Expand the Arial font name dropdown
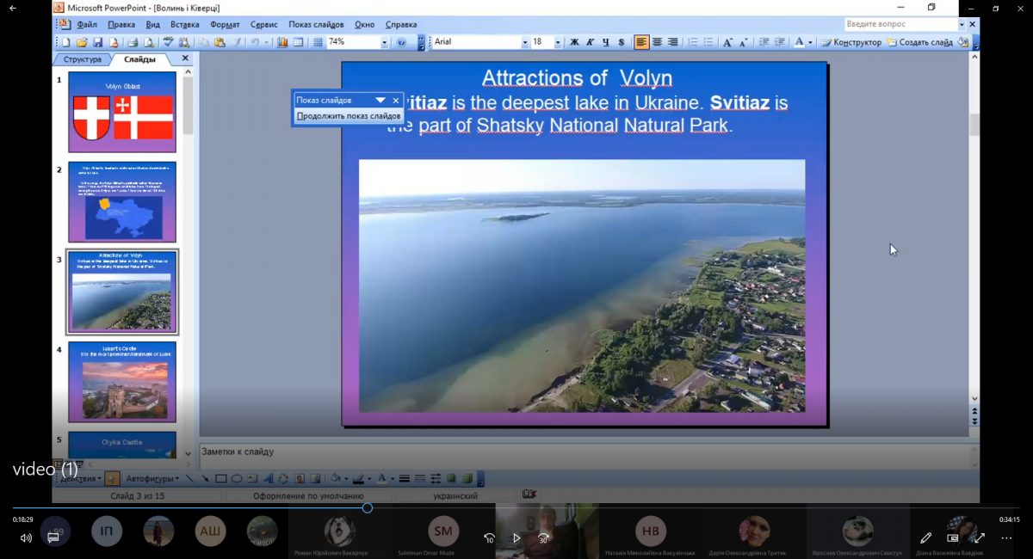The width and height of the screenshot is (1033, 559). point(525,42)
